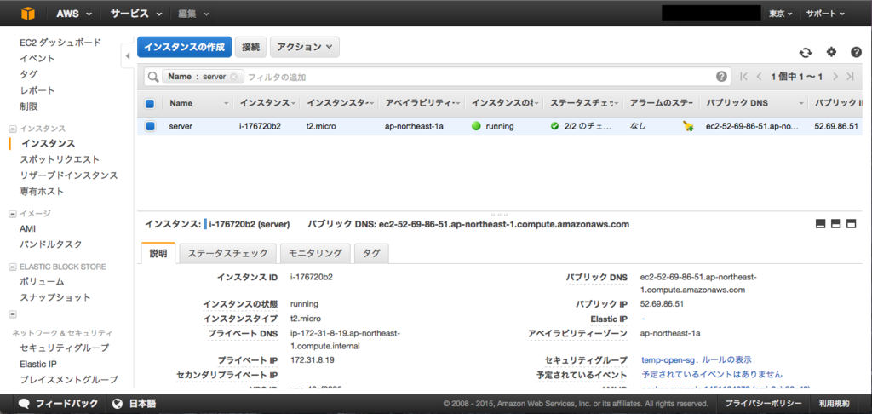Click the alarm icon in the server row

[688, 126]
